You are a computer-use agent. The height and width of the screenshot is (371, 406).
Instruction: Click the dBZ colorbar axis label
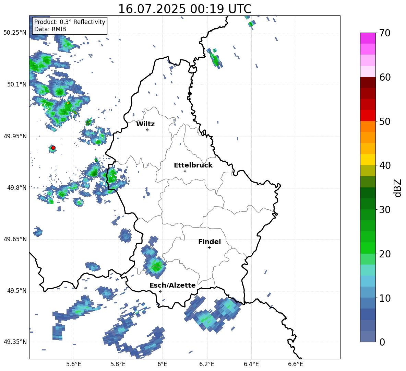click(398, 188)
